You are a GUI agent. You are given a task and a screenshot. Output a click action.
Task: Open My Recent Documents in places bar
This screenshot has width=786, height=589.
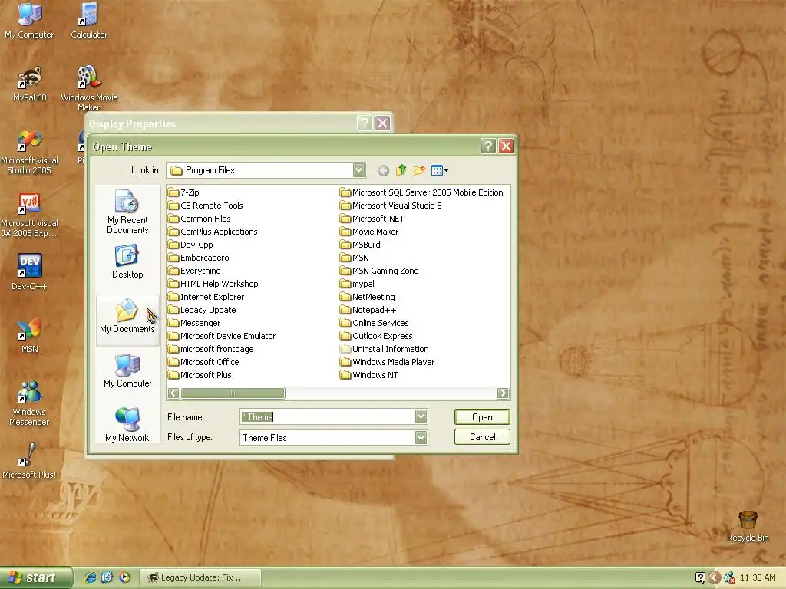(127, 212)
